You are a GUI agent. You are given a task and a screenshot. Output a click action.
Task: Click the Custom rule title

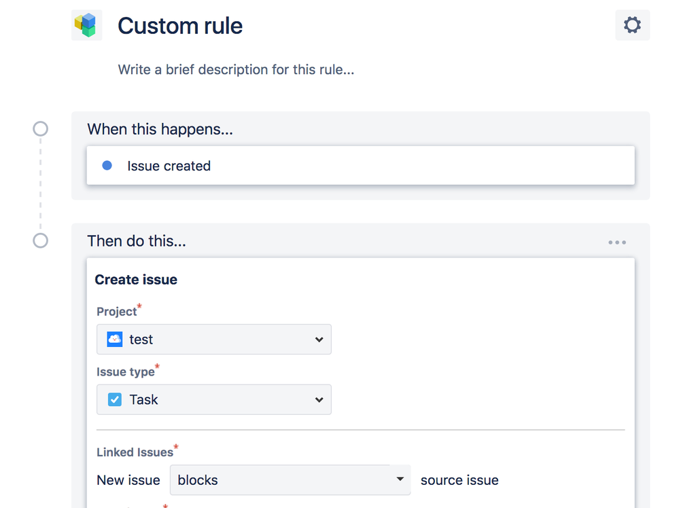[x=180, y=26]
